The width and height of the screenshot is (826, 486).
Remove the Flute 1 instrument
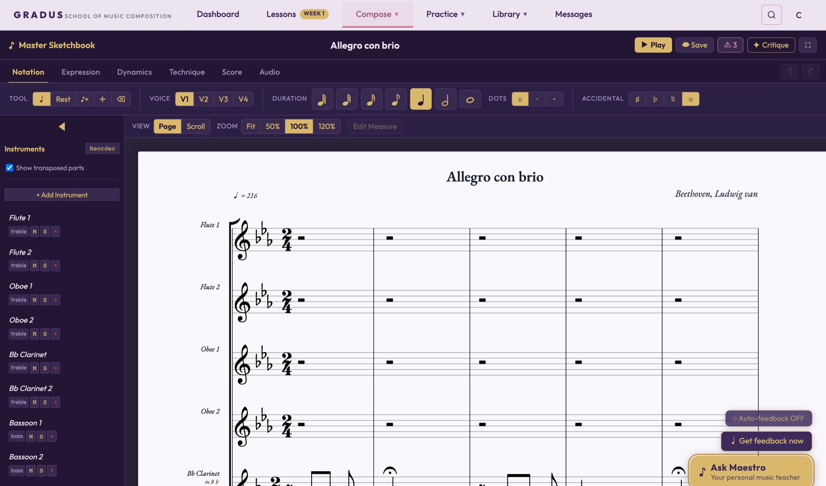click(x=55, y=231)
